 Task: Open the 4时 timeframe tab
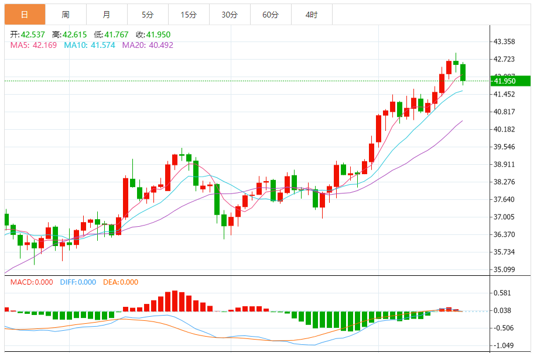[312, 15]
